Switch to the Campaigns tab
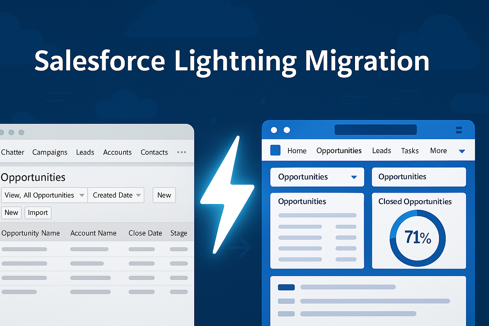 click(50, 152)
